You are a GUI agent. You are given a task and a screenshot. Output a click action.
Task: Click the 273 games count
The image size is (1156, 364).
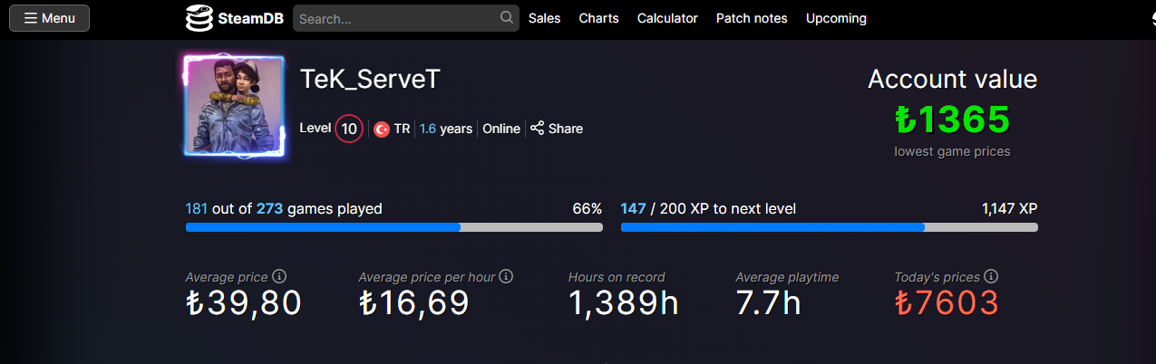click(x=270, y=208)
